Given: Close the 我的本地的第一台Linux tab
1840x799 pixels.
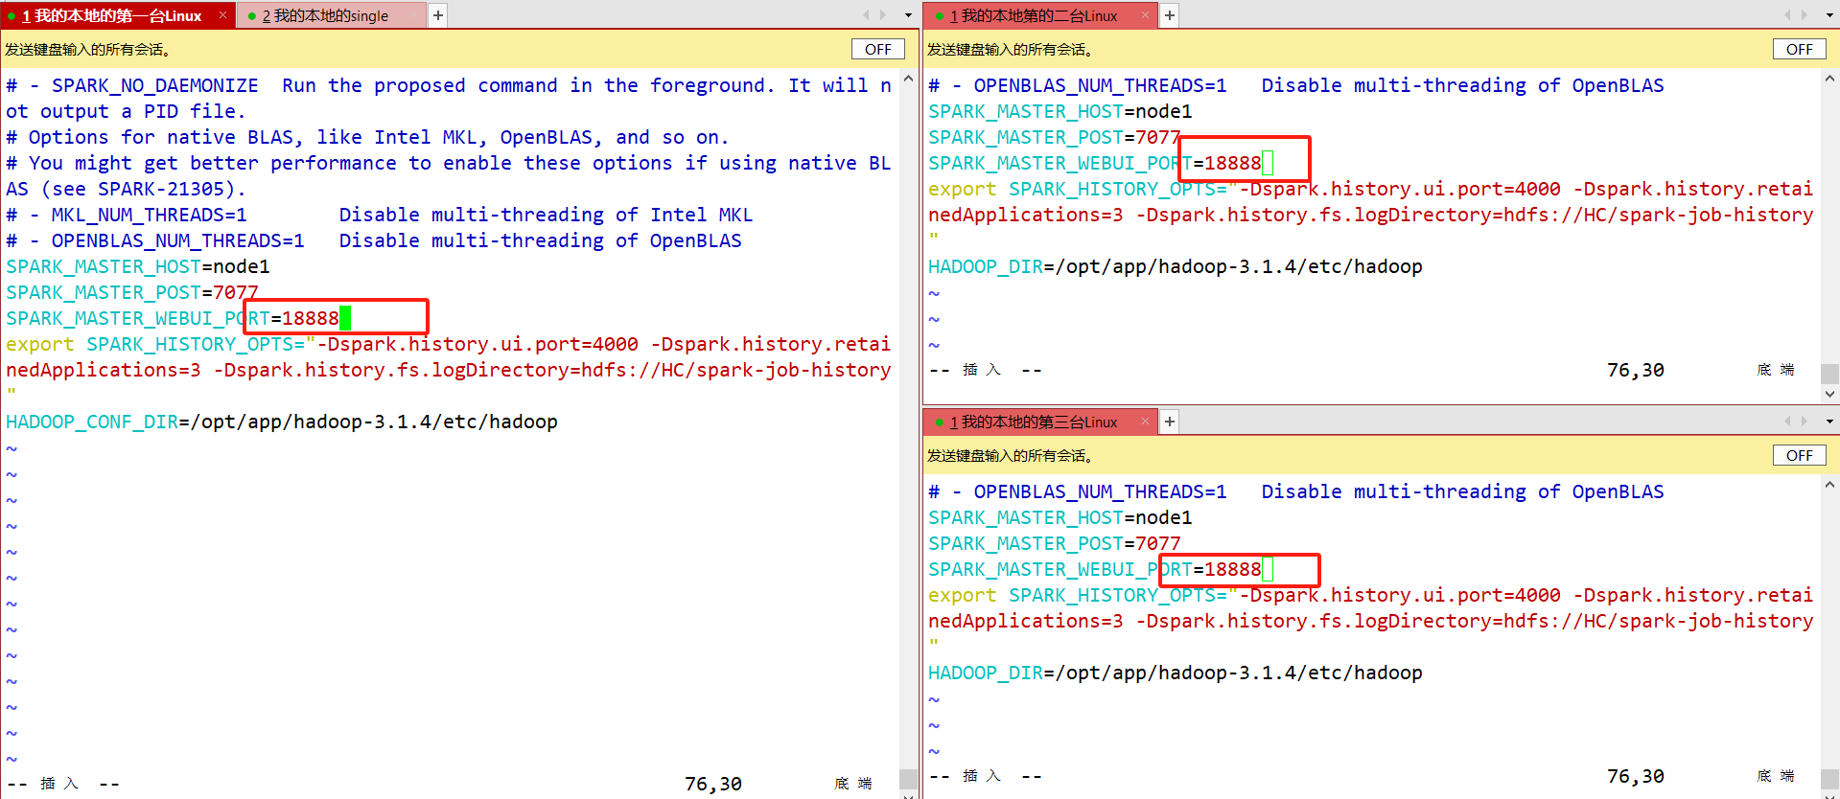Looking at the screenshot, I should [x=222, y=15].
